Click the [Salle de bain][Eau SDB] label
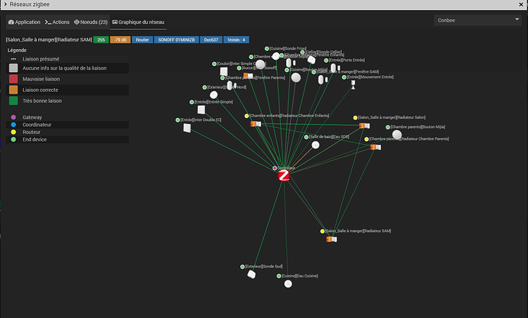Image resolution: width=528 pixels, height=318 pixels. (x=329, y=136)
